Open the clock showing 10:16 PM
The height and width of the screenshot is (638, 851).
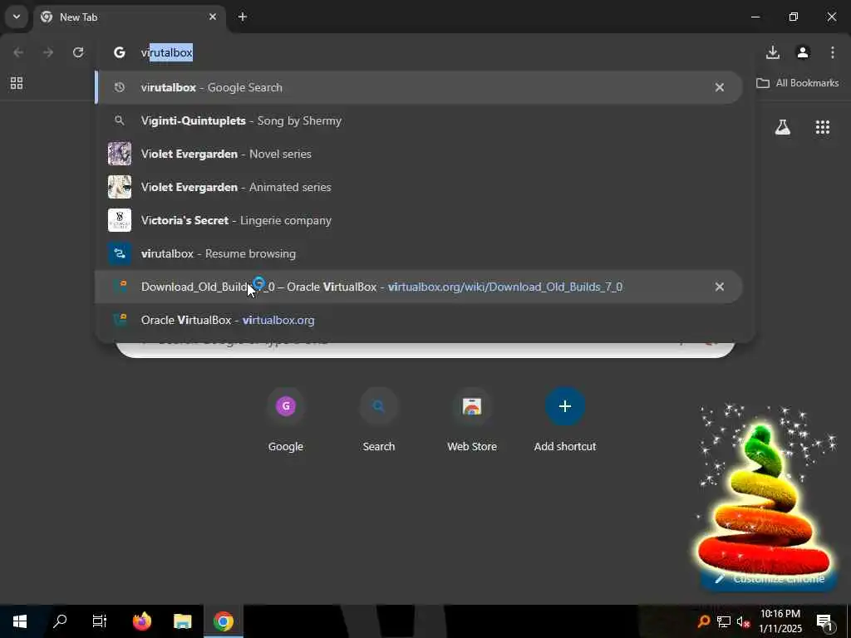pyautogui.click(x=780, y=621)
